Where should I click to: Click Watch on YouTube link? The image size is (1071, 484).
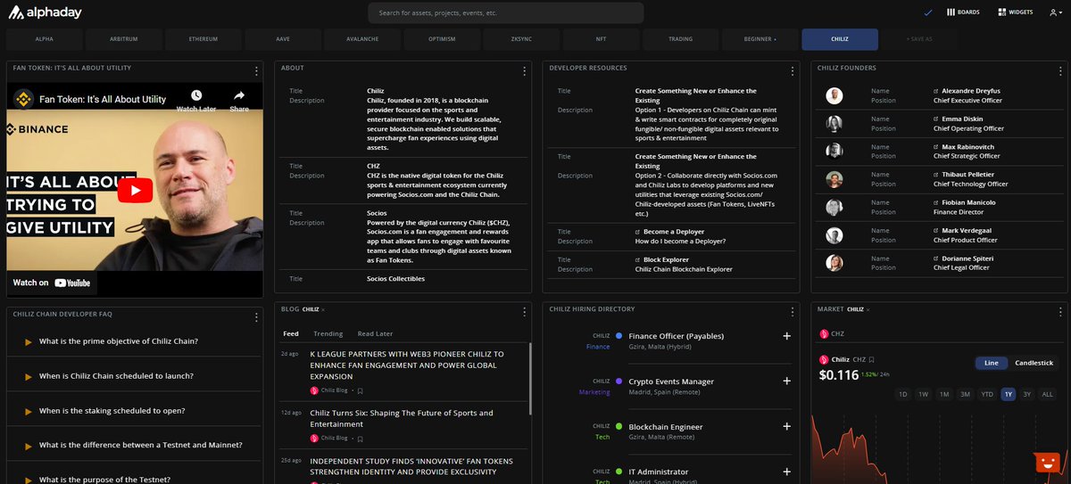[x=52, y=283]
